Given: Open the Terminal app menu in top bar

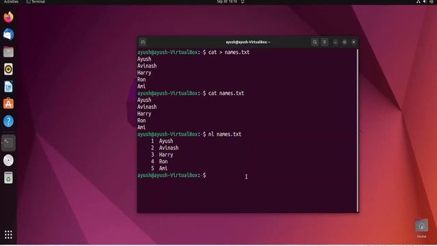Looking at the screenshot, I should coord(36,1).
